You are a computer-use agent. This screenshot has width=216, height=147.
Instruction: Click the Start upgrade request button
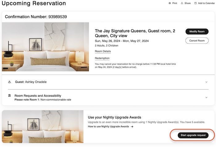[193, 135]
